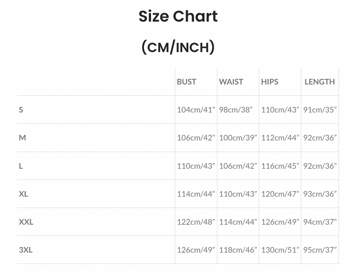Viewport: 349px width, 277px height.
Task: Click the L size row label
Action: (21, 166)
